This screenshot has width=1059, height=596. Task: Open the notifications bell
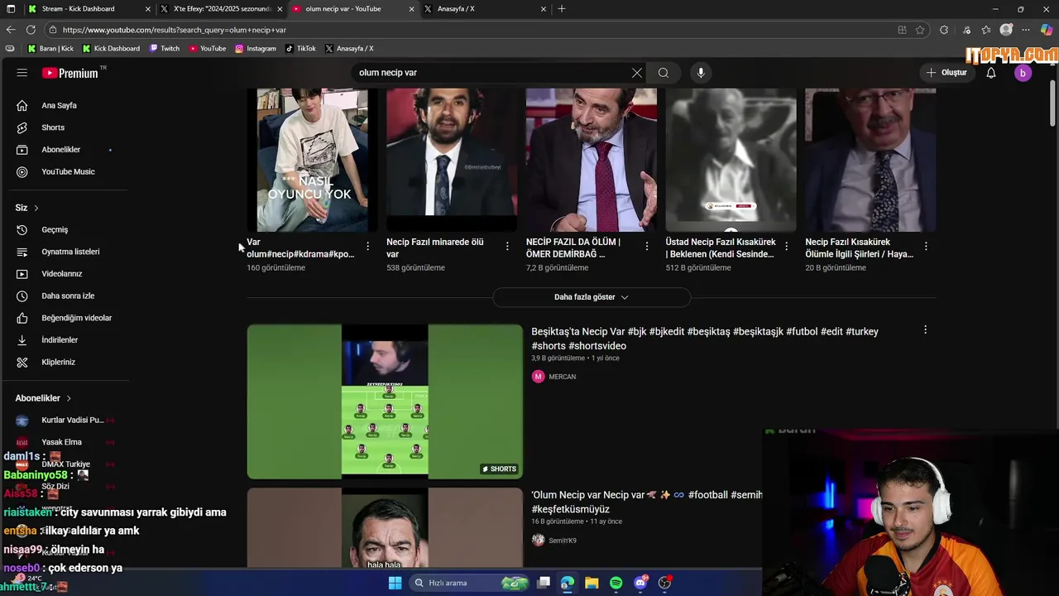coord(991,73)
